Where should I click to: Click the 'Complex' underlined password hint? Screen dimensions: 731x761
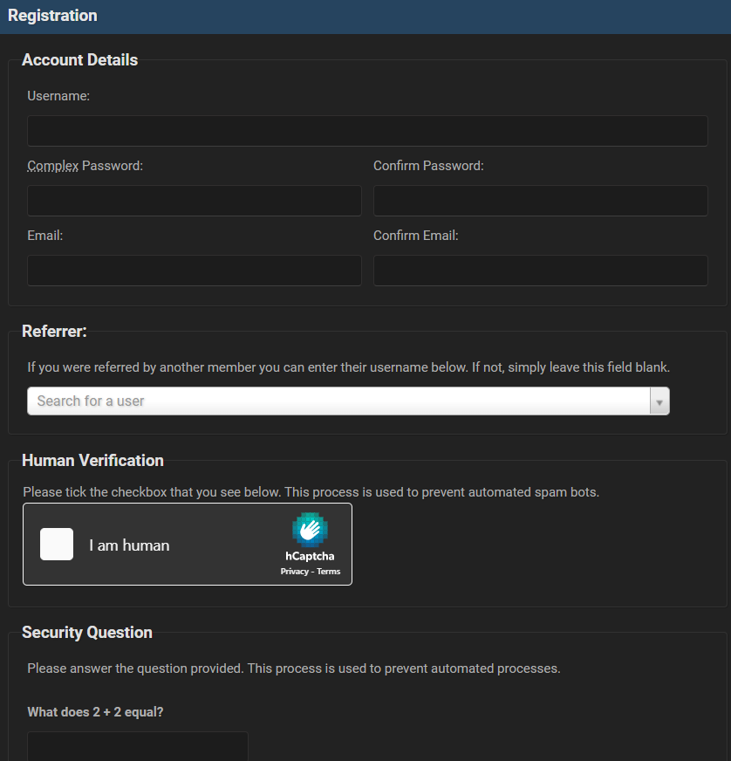(x=53, y=166)
